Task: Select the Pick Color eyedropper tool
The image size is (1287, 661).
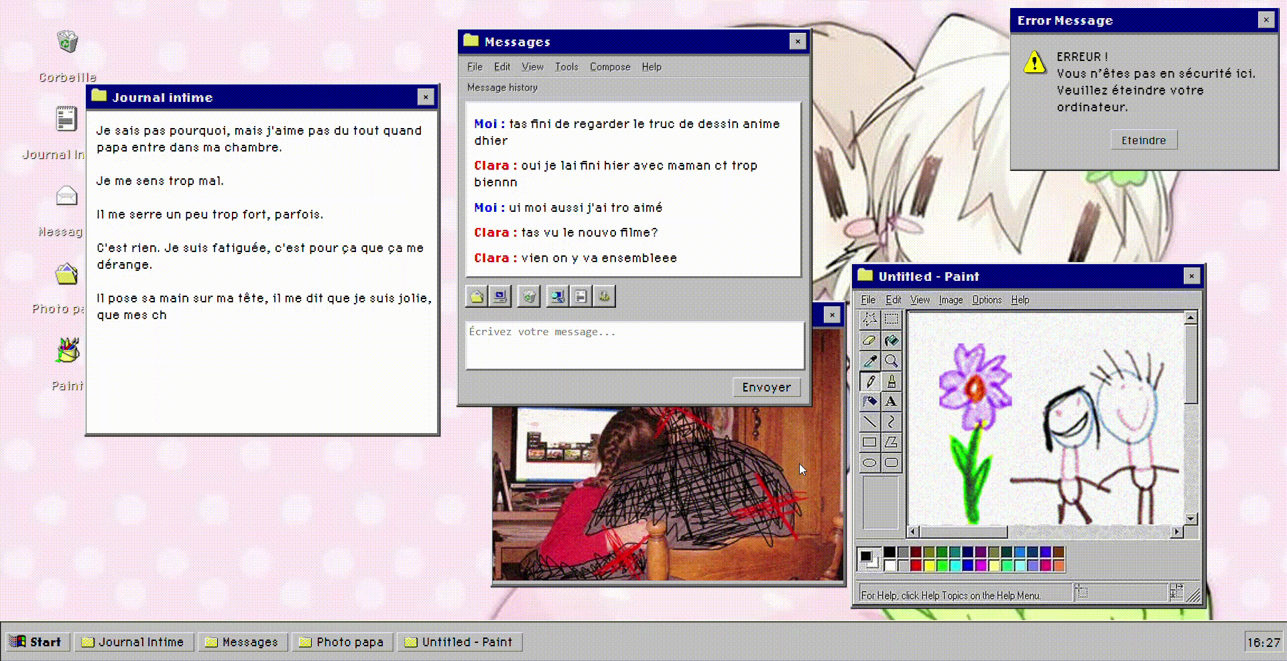Action: coord(869,361)
